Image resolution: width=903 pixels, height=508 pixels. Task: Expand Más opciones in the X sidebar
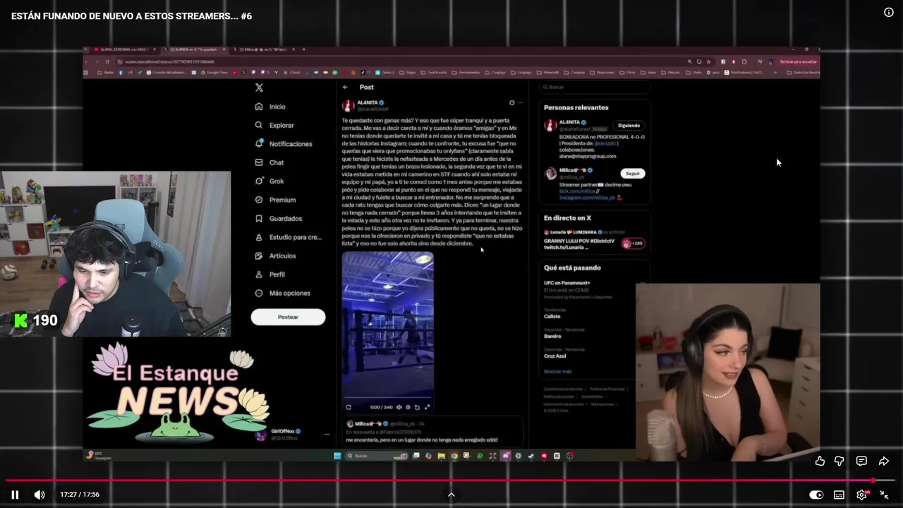(x=282, y=293)
